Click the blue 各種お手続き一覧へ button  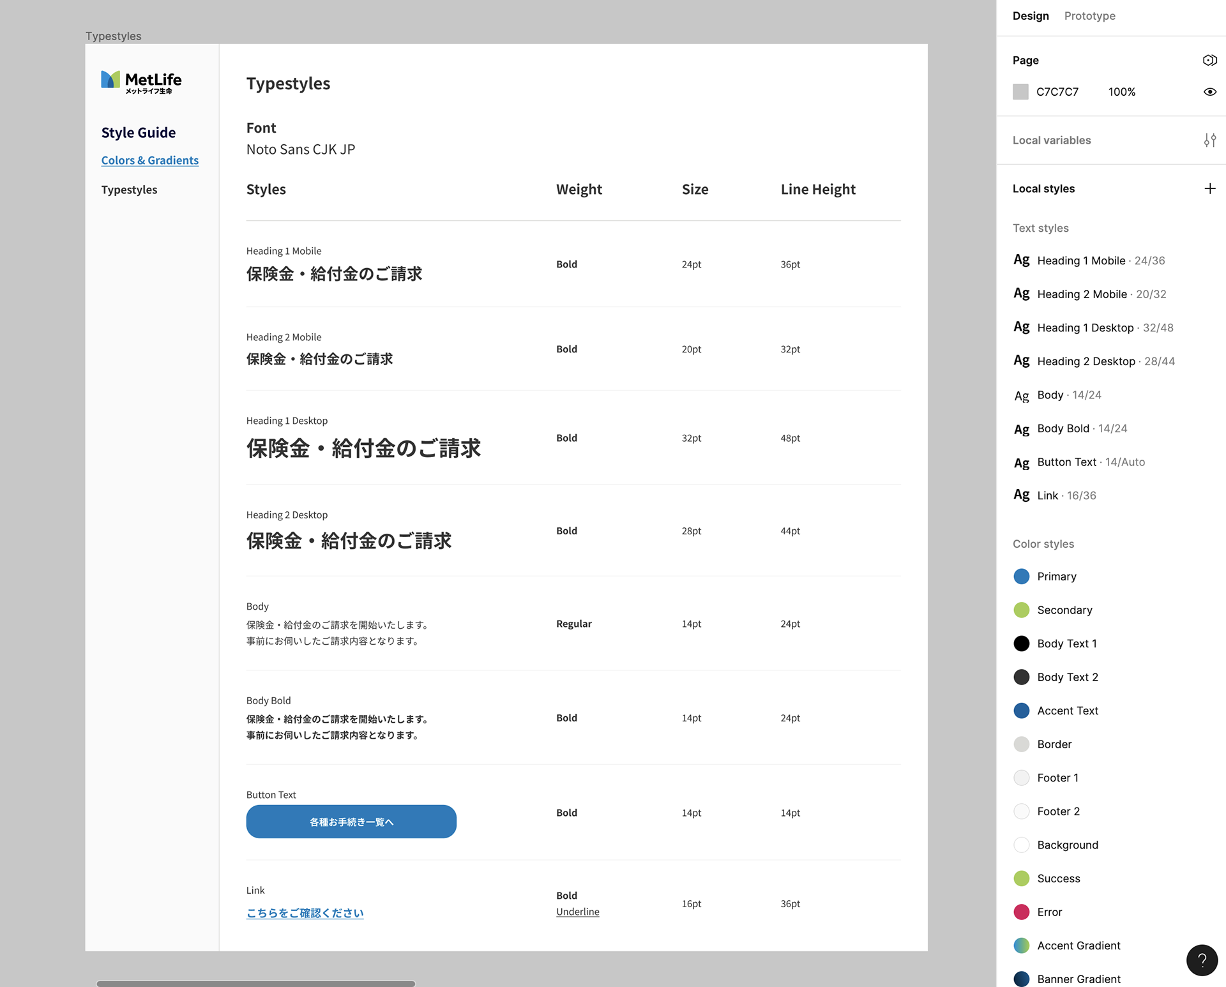pos(351,822)
